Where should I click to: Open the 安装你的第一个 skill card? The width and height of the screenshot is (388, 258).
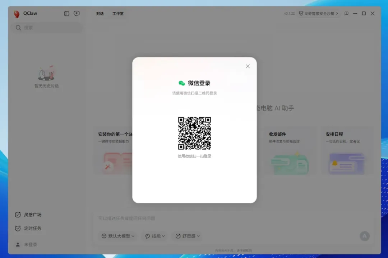tap(113, 151)
